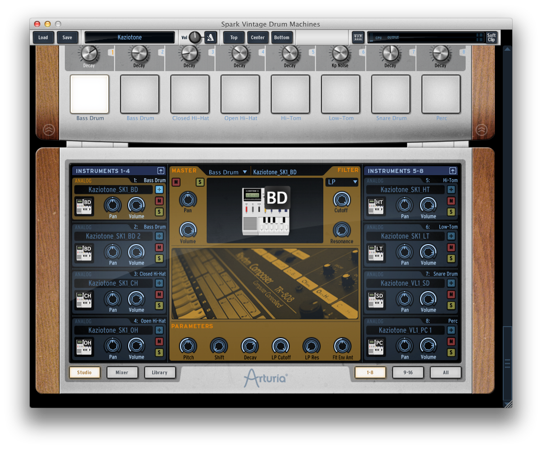
Task: Click the OH instrument icon for Open Hi-Hat
Action: point(84,347)
